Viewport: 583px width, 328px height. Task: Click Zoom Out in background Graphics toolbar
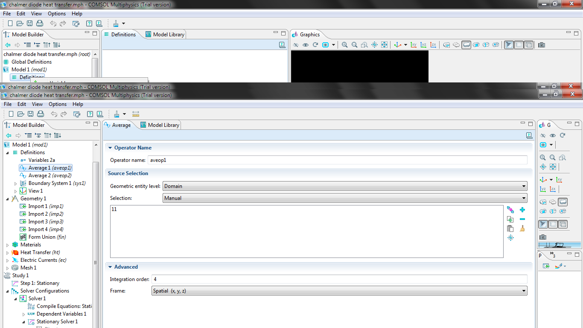[x=354, y=45]
